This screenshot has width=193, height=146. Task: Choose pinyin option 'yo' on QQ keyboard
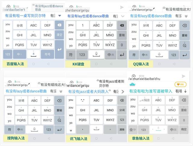pos(134,46)
